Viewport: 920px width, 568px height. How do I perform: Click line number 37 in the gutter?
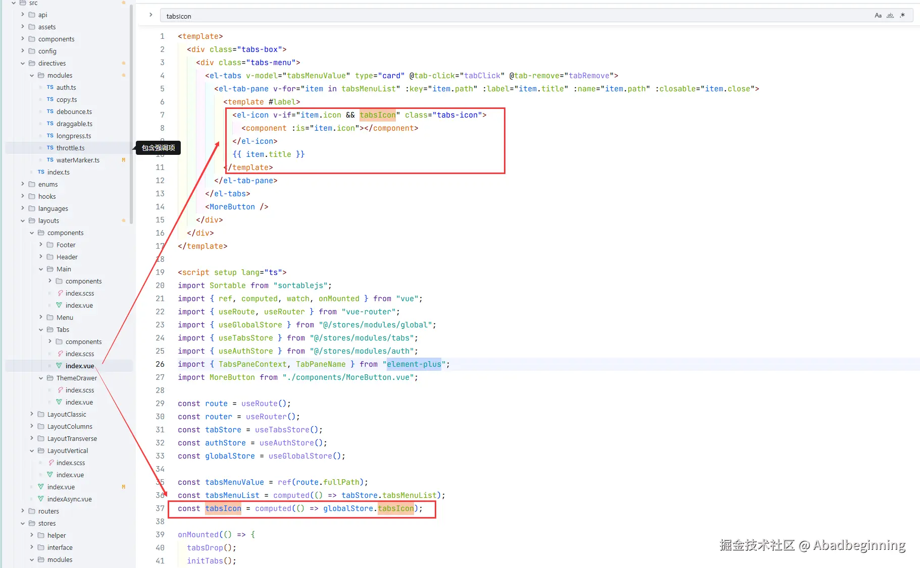pyautogui.click(x=160, y=508)
